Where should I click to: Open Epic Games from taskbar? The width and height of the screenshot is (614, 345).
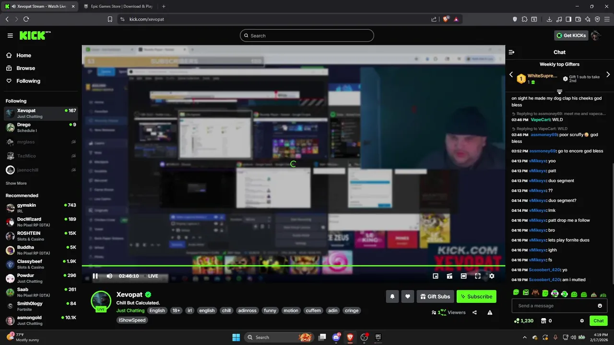(x=378, y=337)
